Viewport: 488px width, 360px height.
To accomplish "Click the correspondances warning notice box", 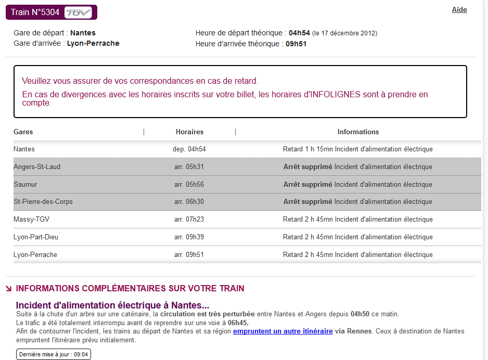I will pos(240,92).
